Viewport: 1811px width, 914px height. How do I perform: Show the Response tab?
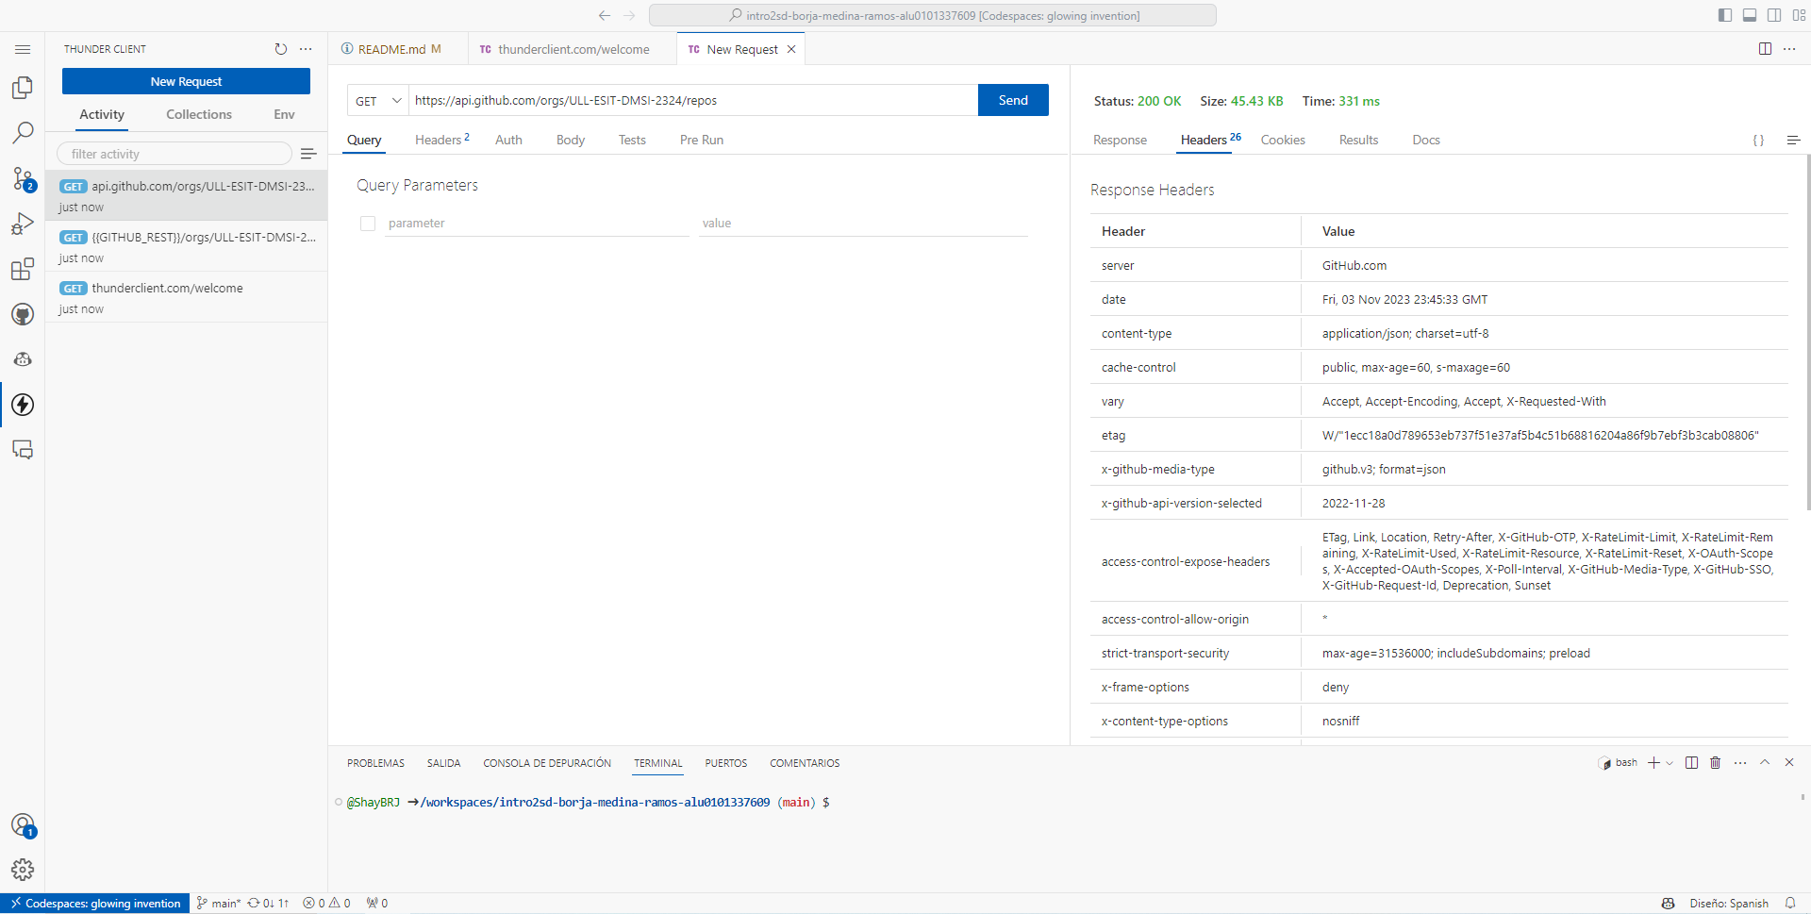coord(1120,140)
